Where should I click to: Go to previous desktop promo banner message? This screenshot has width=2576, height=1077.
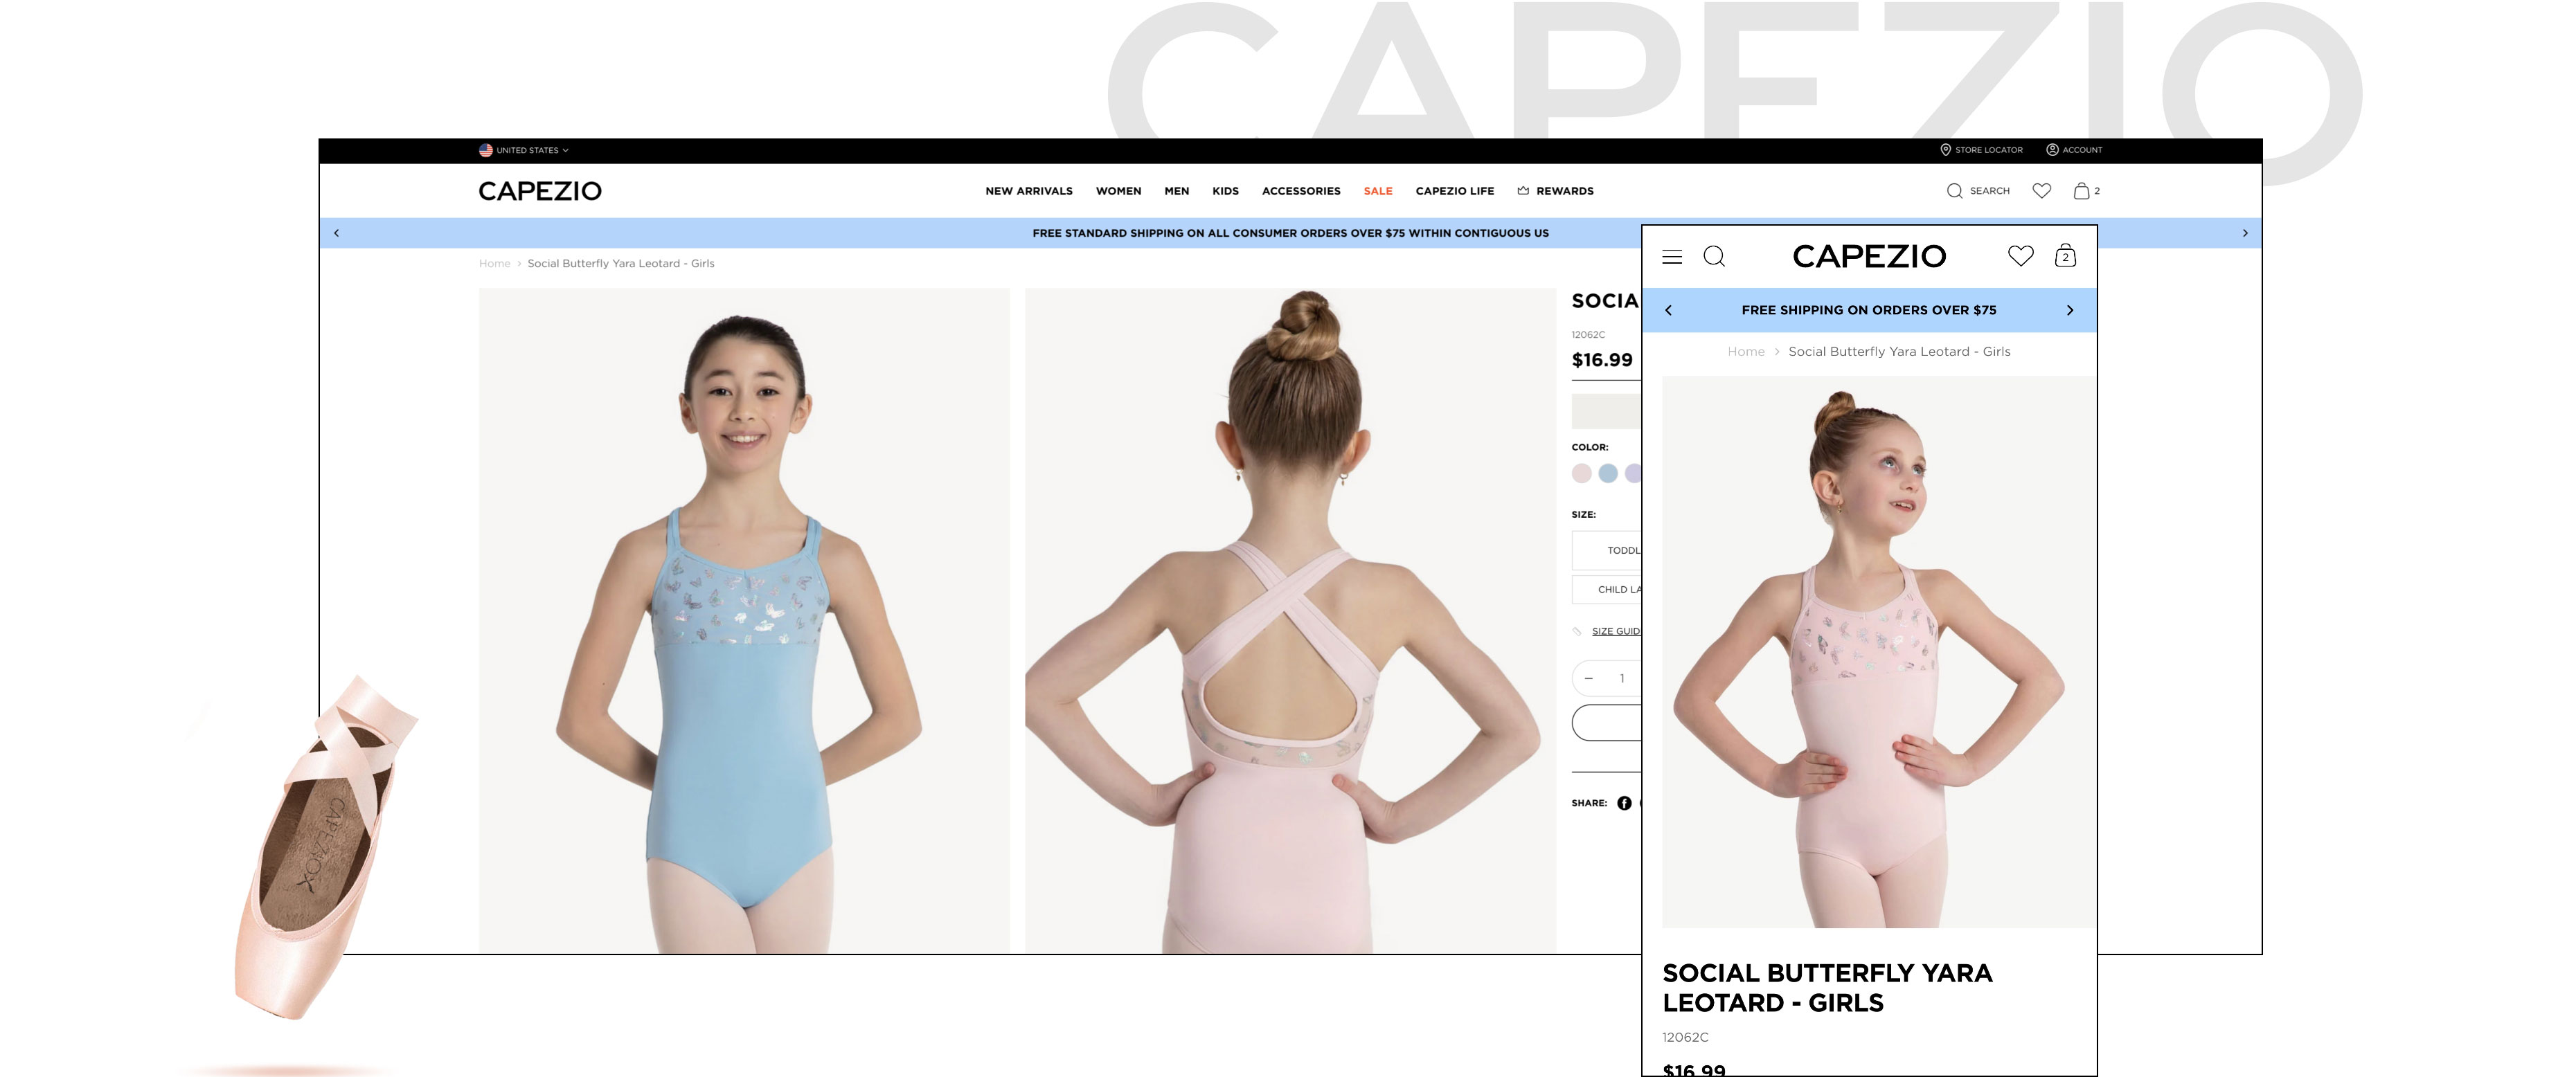pyautogui.click(x=336, y=233)
